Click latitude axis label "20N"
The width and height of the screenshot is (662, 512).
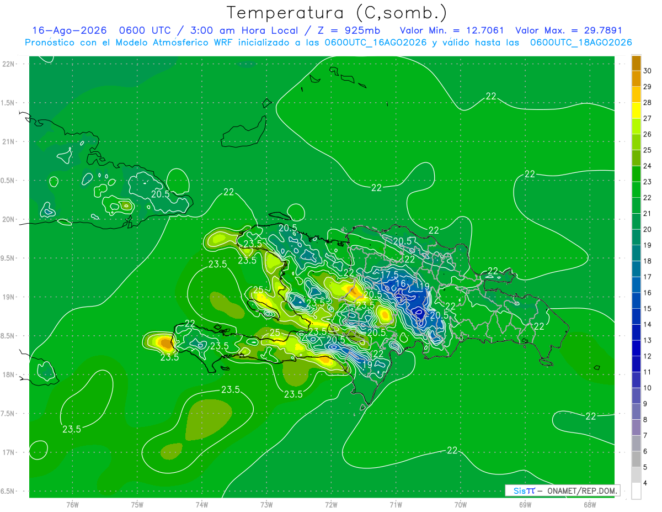[x=9, y=219]
